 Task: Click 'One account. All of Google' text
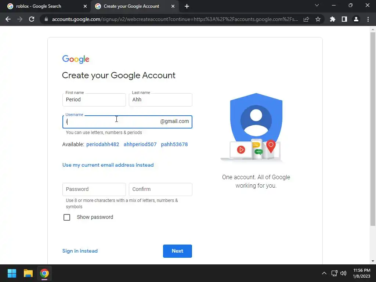tap(256, 177)
